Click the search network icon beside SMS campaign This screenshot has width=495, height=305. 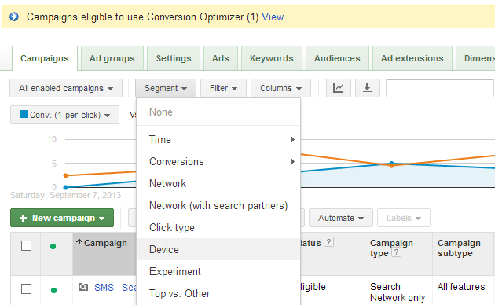83,287
